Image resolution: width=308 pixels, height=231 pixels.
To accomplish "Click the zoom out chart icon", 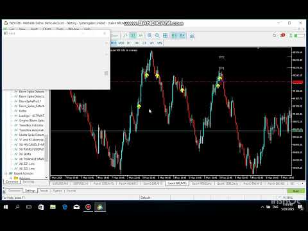I will (157, 35).
